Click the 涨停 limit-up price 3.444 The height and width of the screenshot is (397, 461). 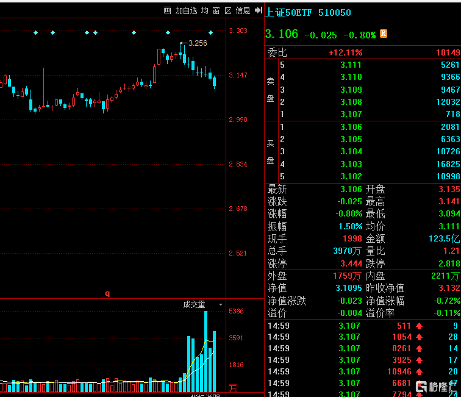tap(351, 263)
